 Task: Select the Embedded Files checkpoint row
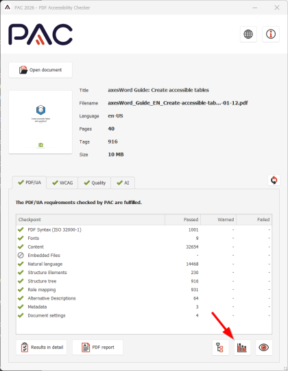pos(144,256)
